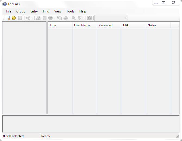Open the Group menu
The height and width of the screenshot is (141, 182).
coord(21,11)
